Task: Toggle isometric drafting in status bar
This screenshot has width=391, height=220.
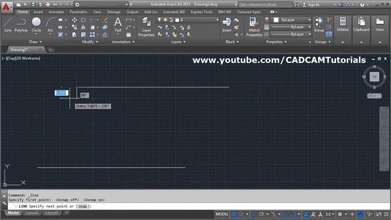Action: [274, 214]
